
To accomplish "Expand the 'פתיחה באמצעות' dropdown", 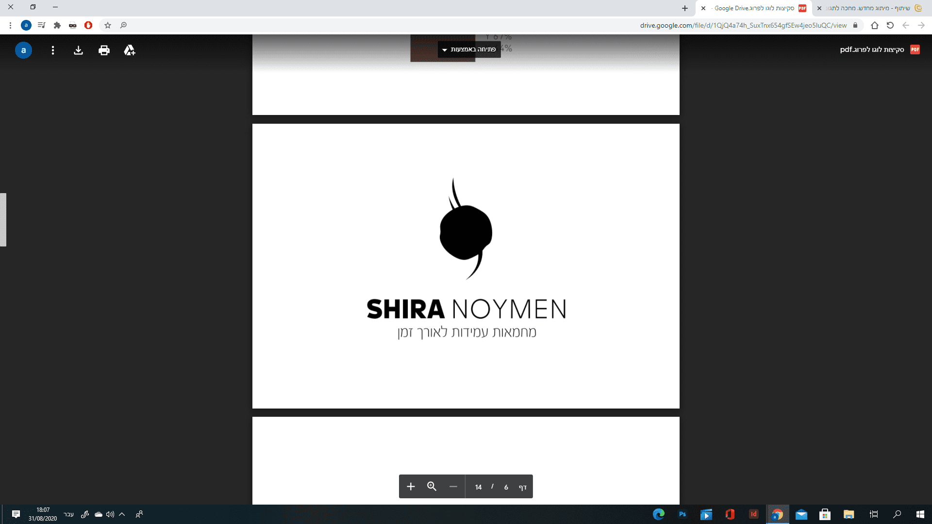I will pyautogui.click(x=469, y=49).
